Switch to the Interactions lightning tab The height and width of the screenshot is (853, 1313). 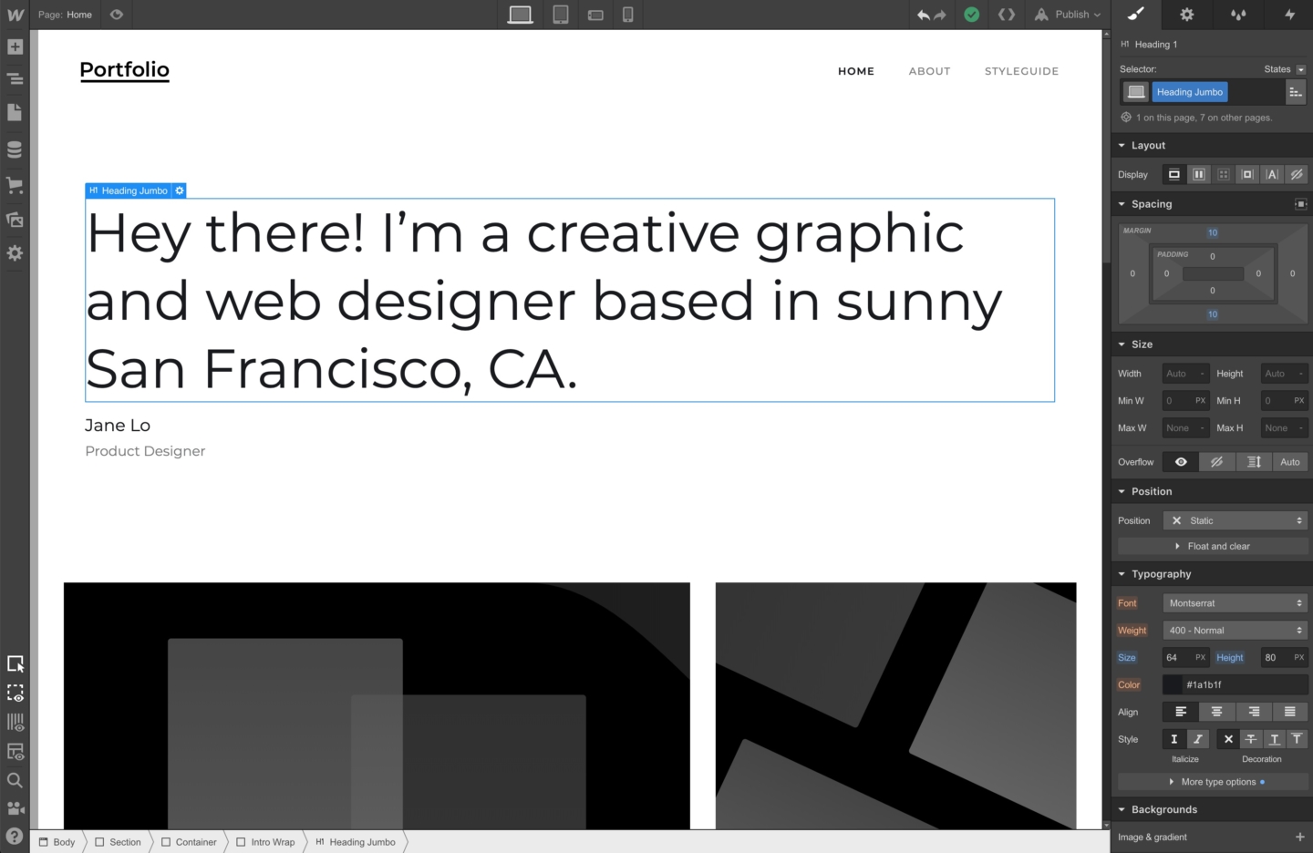[x=1289, y=15]
